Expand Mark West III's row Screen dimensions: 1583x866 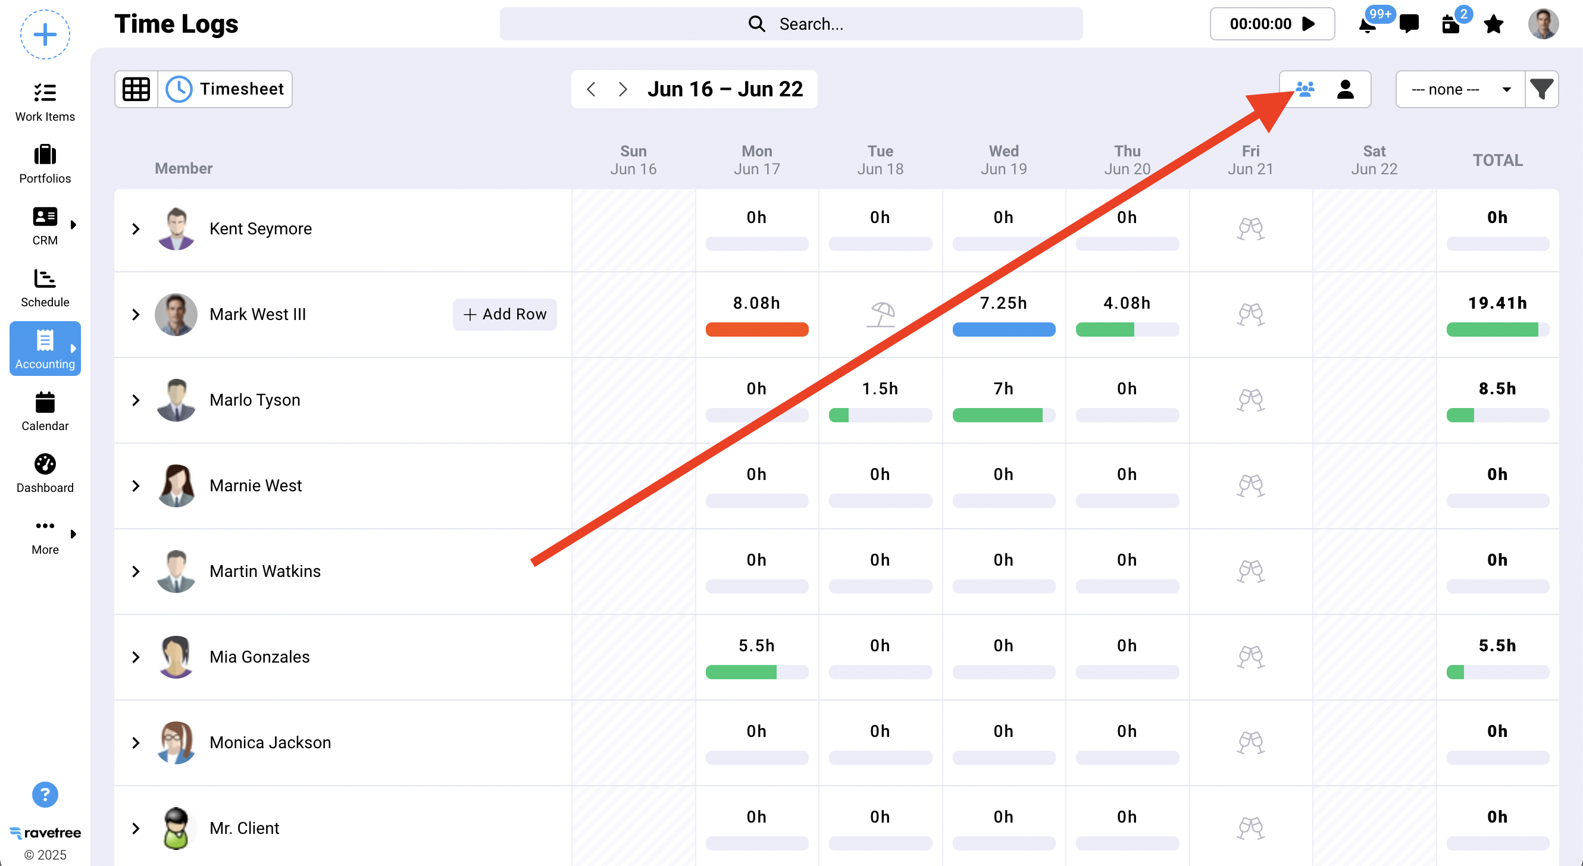point(136,315)
